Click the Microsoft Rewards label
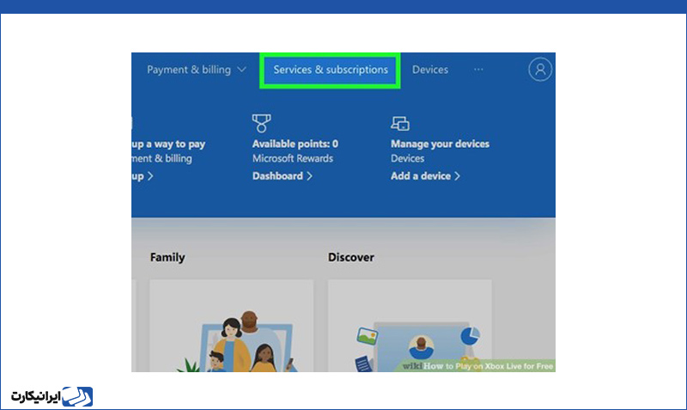Image resolution: width=687 pixels, height=410 pixels. (x=293, y=158)
